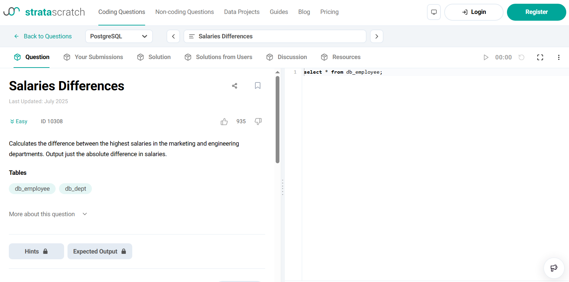Viewport: 569px width, 282px height.
Task: Click the Register button
Action: coord(536,12)
